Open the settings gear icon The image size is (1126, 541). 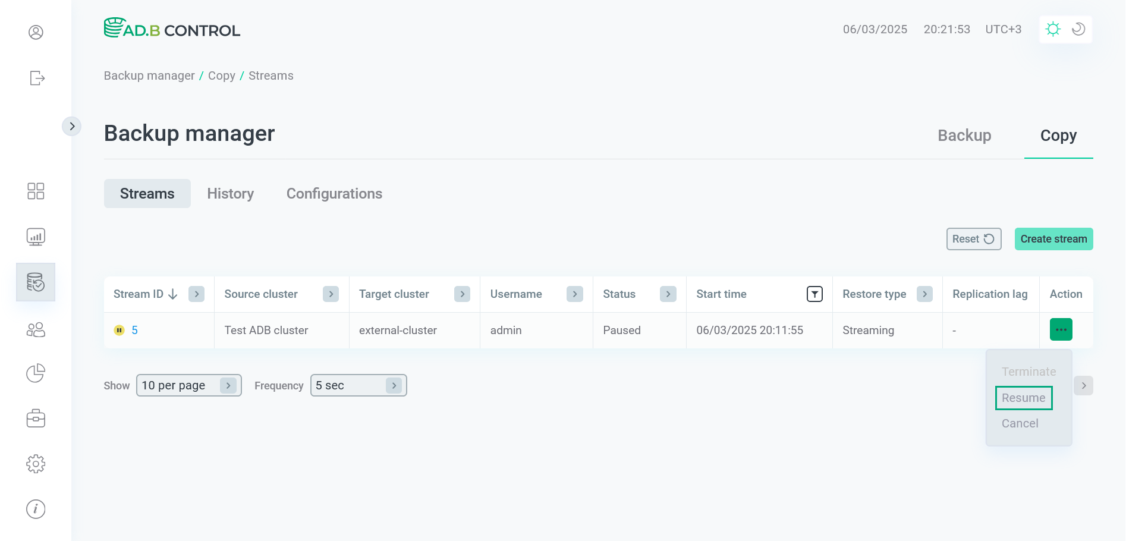point(36,464)
